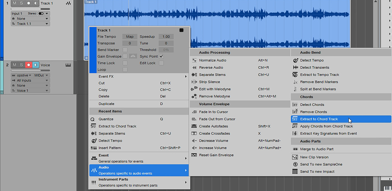Open the Track 1.1 layer dropdown

pos(30,24)
